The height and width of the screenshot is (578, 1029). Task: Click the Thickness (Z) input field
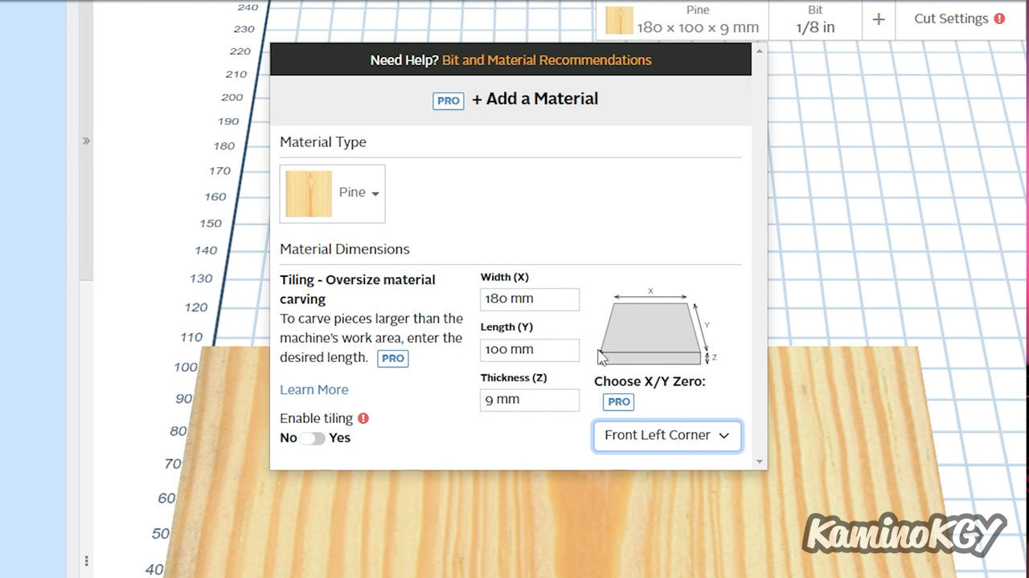(x=530, y=400)
